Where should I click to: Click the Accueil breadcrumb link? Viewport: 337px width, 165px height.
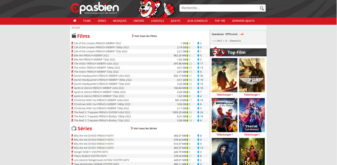(76, 27)
